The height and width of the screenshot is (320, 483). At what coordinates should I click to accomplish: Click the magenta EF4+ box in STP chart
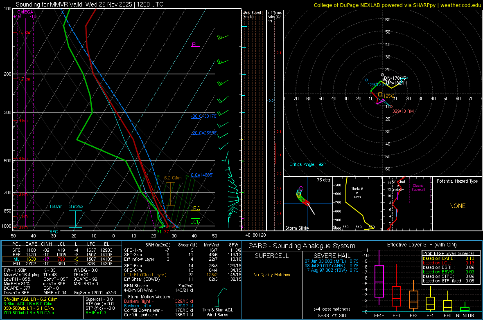(379, 281)
